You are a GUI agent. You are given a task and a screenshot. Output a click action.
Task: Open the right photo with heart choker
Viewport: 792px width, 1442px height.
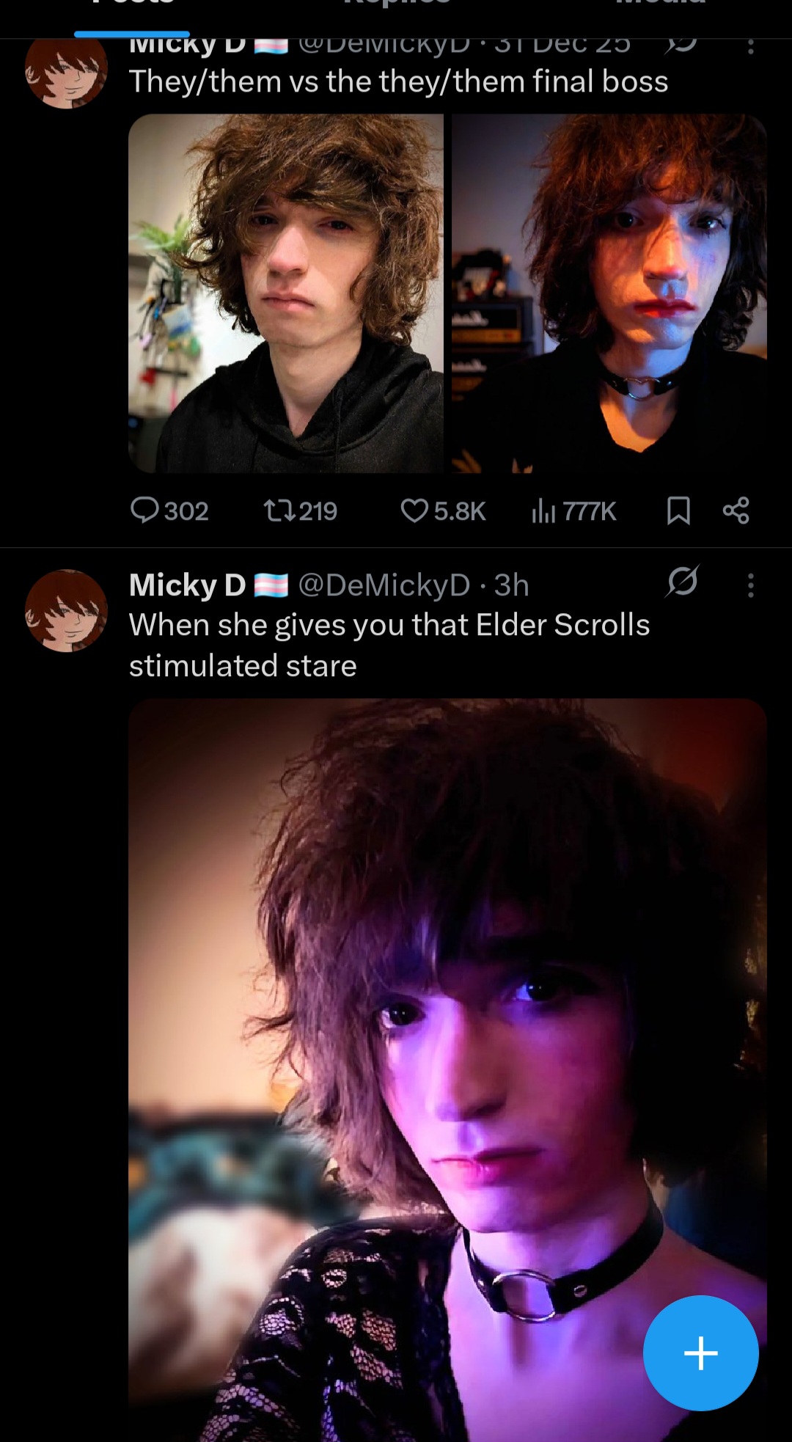(609, 293)
